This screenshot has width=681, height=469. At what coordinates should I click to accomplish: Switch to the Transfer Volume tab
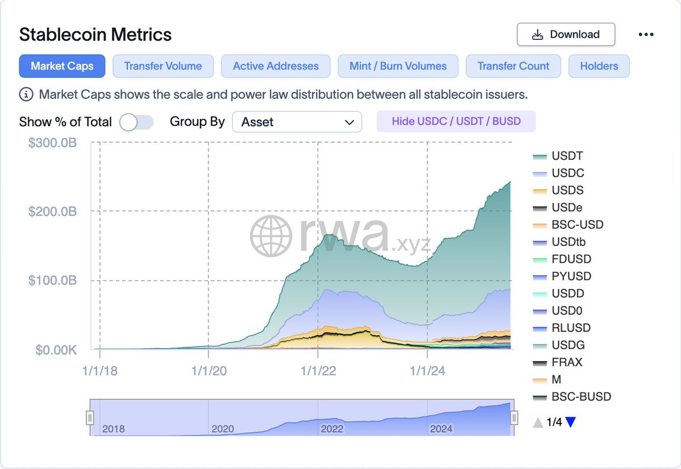163,66
